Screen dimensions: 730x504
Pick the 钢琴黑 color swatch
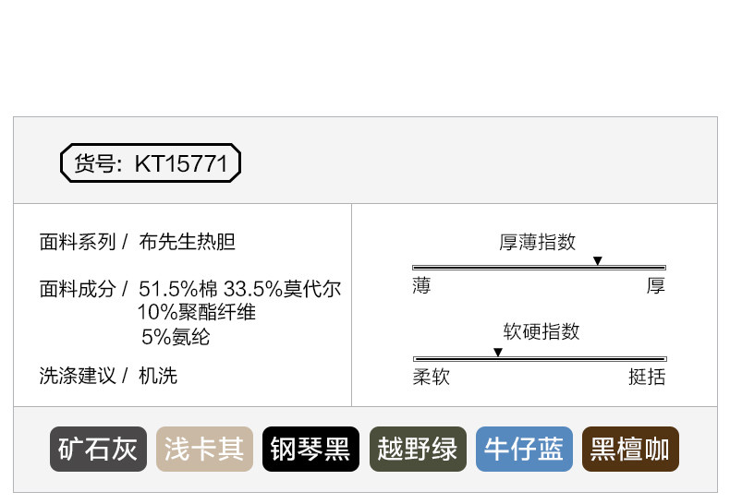[310, 450]
